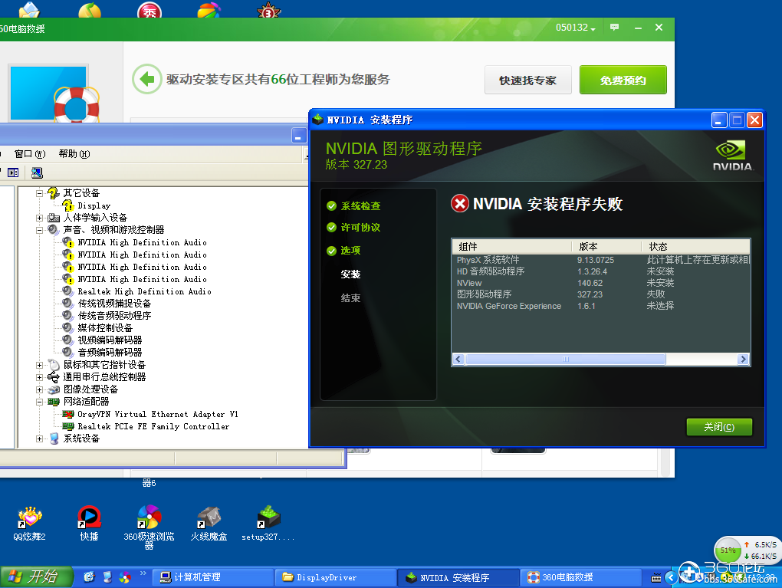Screen dimensions: 782x588
Task: Select Realtek High Definition Audio device
Action: [x=144, y=291]
